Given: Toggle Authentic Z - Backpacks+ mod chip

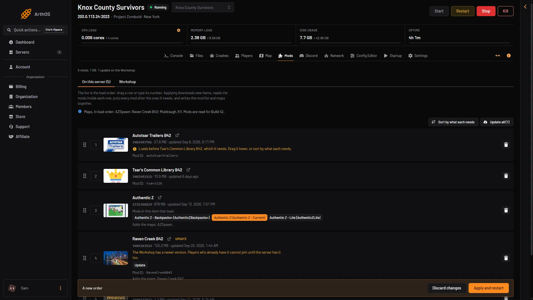Looking at the screenshot, I should pos(172,218).
